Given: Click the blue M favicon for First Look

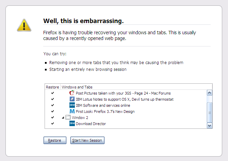Looking at the screenshot, I should click(x=72, y=111).
